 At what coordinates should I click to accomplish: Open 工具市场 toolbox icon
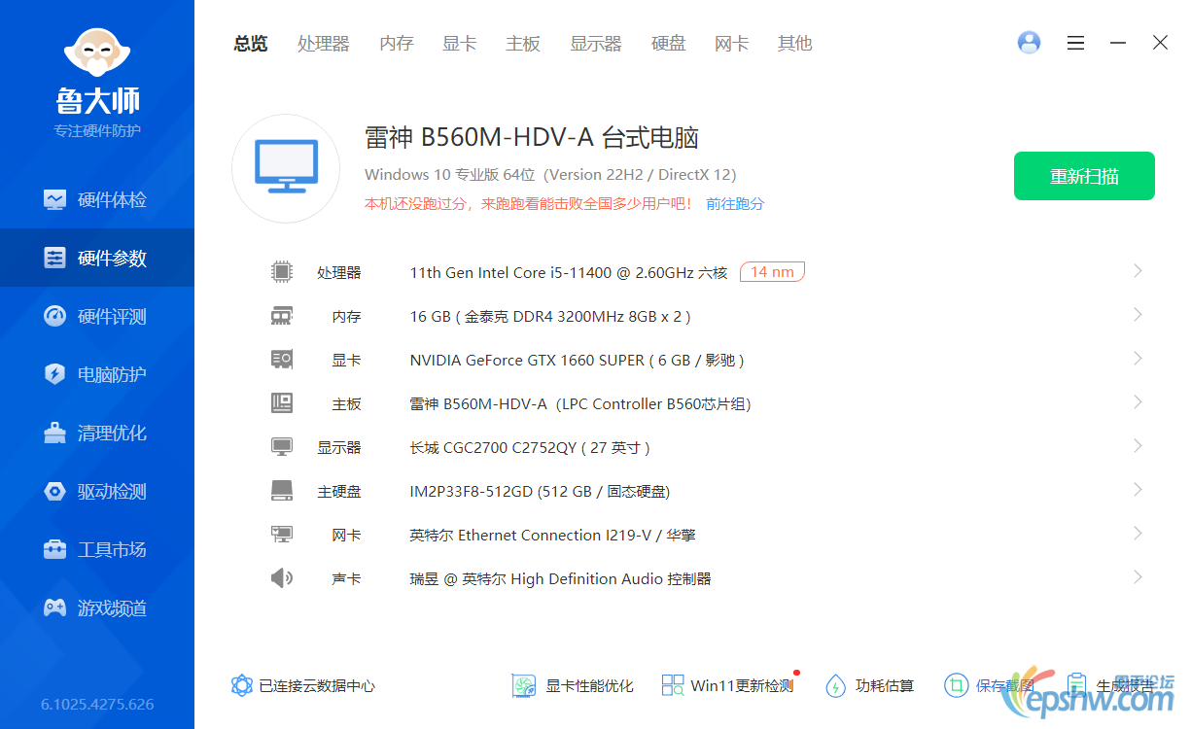click(54, 549)
